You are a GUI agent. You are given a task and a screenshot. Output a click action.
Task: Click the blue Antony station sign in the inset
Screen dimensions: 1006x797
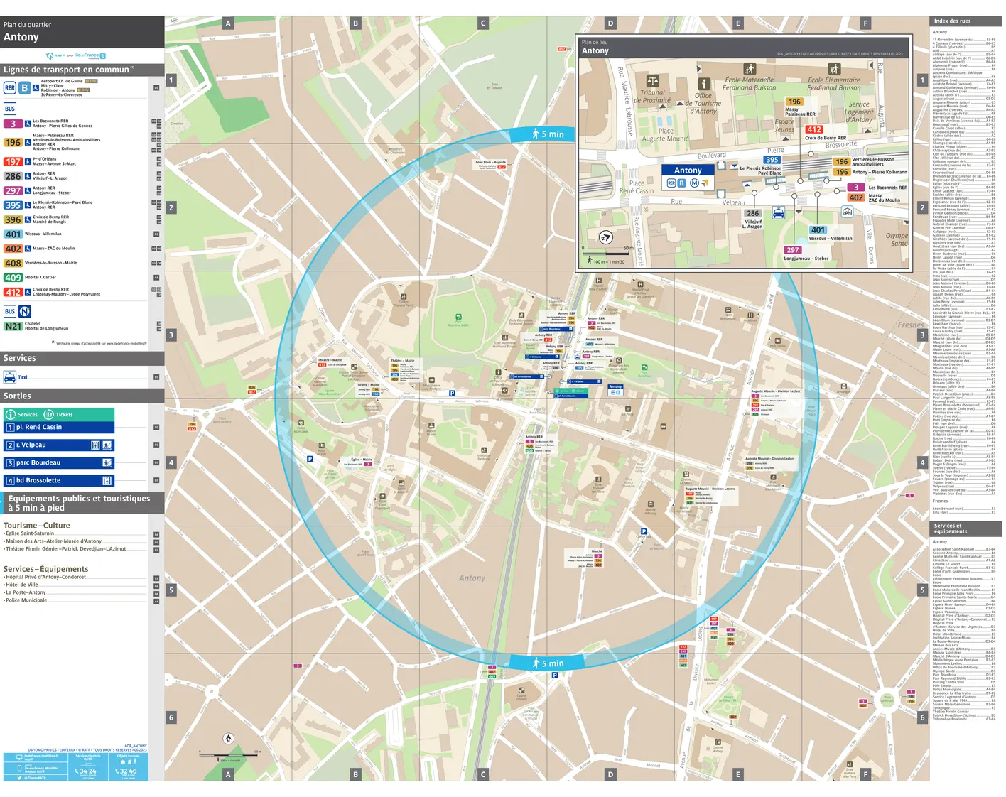(688, 176)
